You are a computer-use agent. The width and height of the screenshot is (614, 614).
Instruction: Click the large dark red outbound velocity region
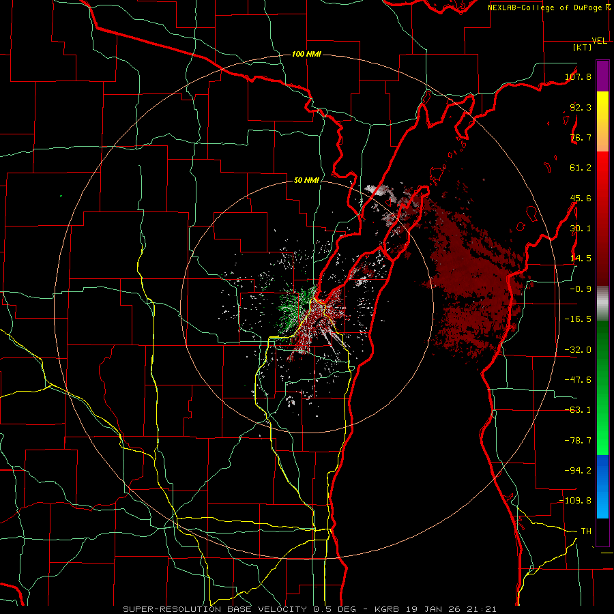[x=472, y=282]
